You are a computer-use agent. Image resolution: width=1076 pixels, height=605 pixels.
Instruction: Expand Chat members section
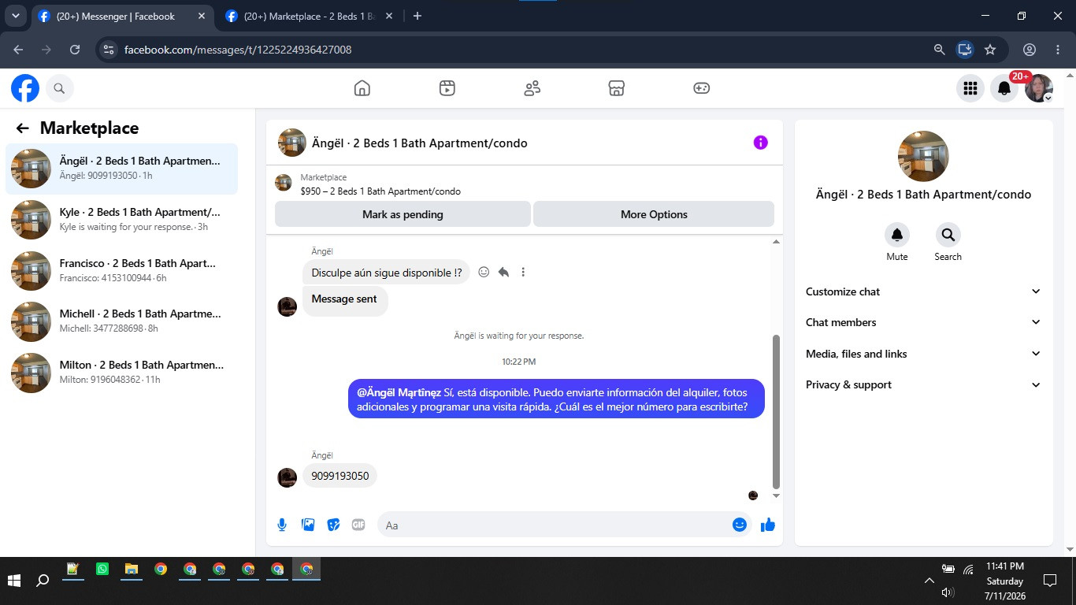923,322
